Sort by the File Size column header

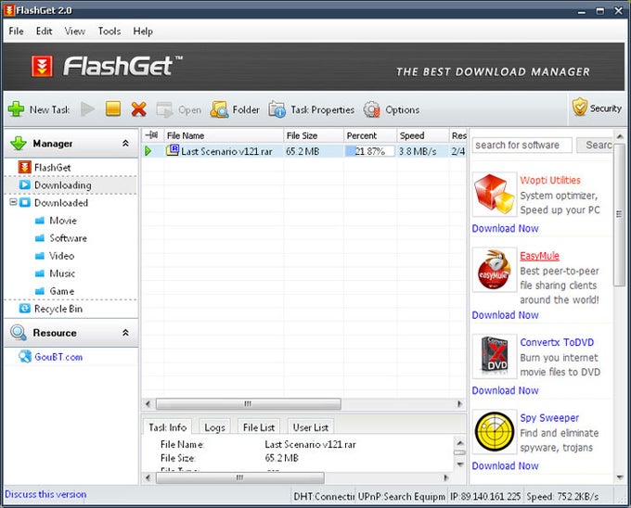coord(314,135)
